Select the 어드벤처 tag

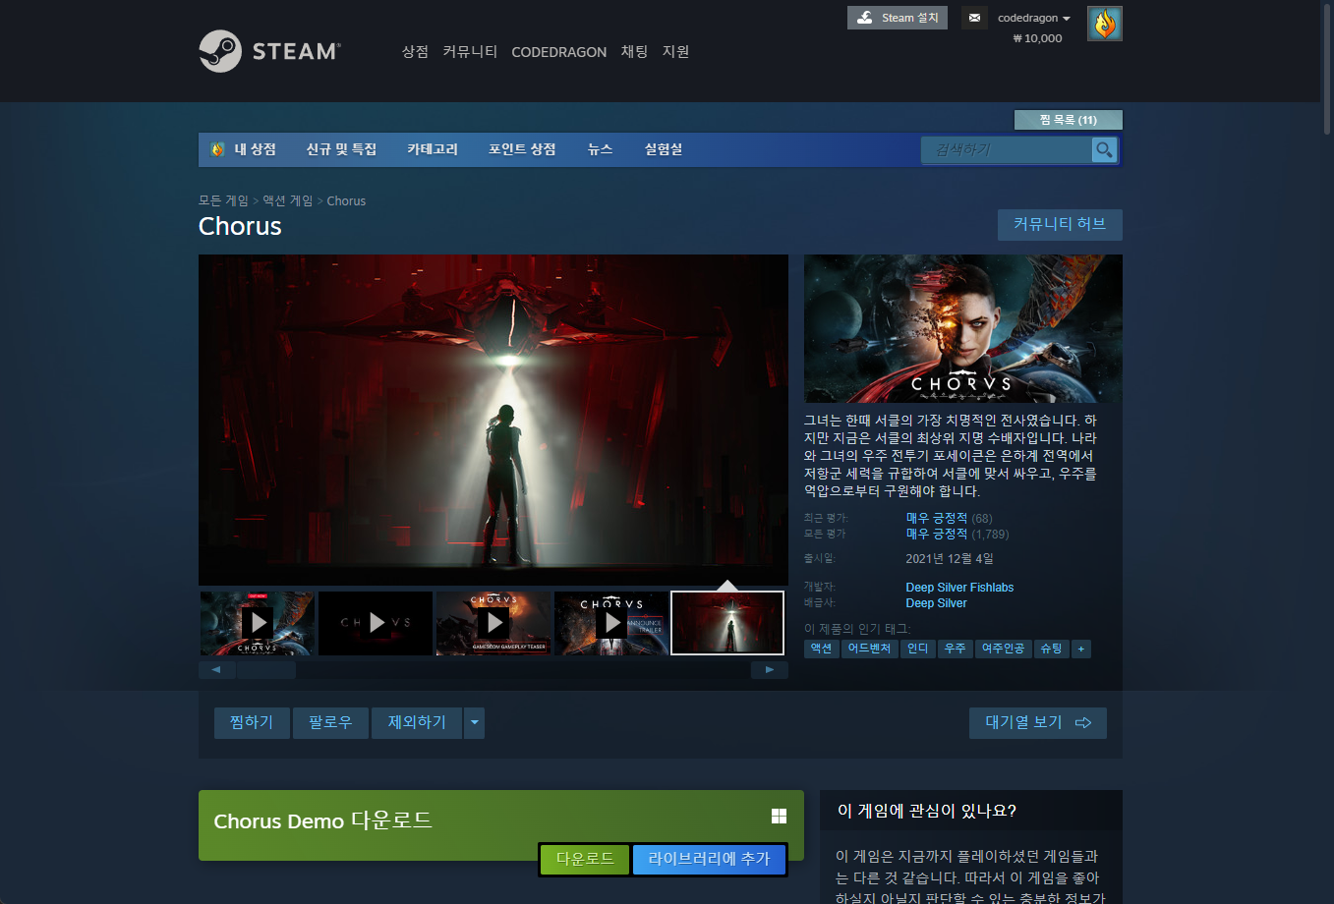[x=870, y=649]
